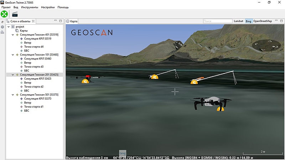This screenshot has height=160, width=285.
Task: Select Ветер under Геоскан 401
Action: [x=28, y=43]
